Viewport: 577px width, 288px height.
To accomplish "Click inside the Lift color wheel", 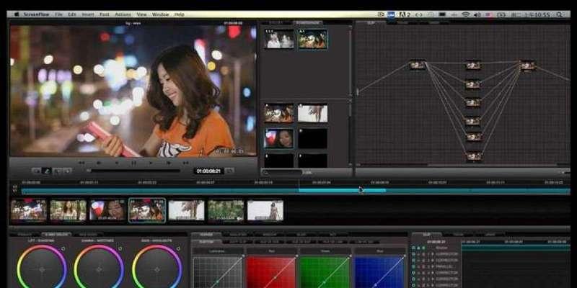I will point(42,269).
